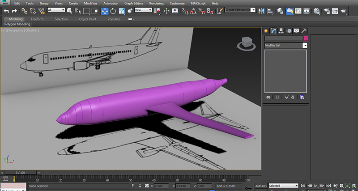Open the Mirror tool

tap(261, 11)
